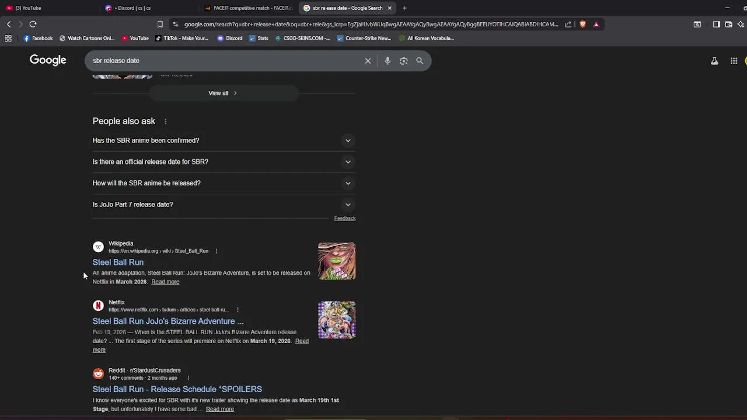This screenshot has width=747, height=420.
Task: Go to the Google homepage logo
Action: (x=48, y=60)
